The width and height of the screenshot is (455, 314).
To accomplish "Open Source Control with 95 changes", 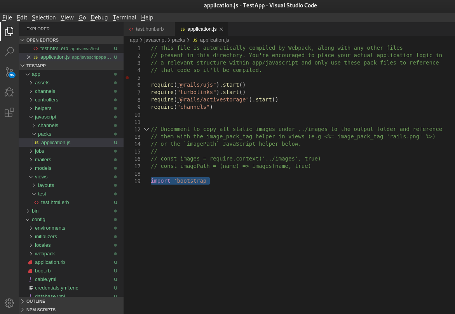I will tap(9, 72).
